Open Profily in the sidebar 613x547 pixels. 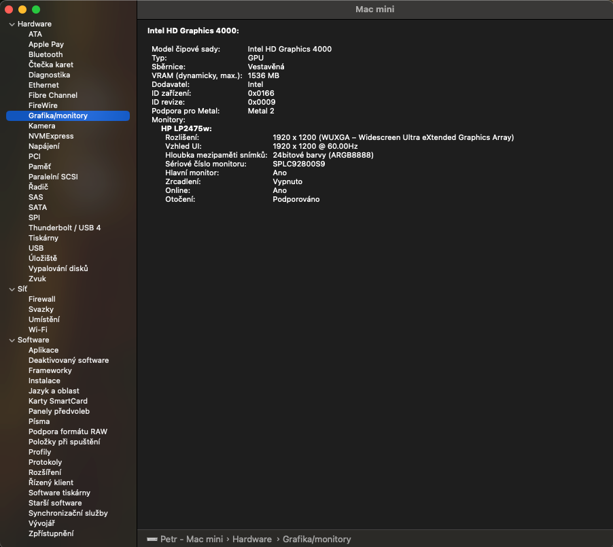point(39,452)
